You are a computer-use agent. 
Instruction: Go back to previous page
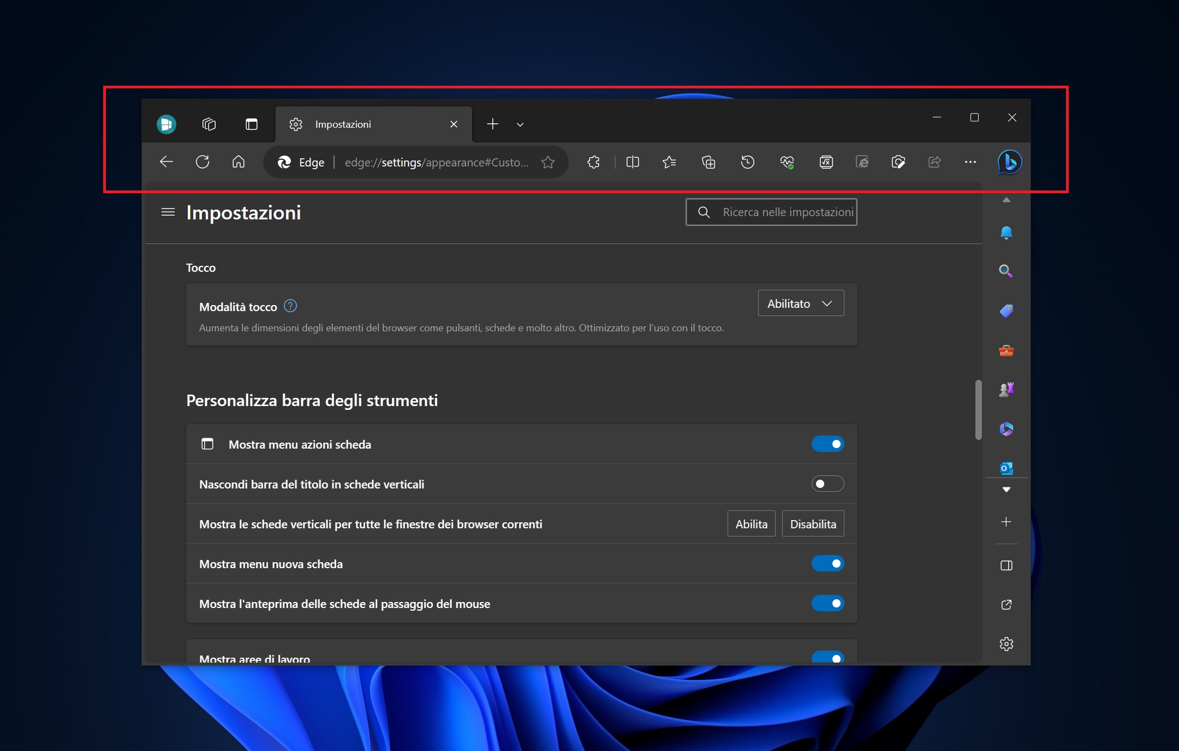point(166,162)
